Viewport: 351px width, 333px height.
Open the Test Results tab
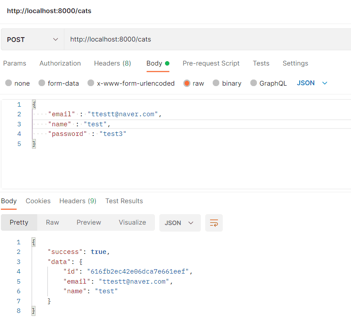(x=124, y=201)
